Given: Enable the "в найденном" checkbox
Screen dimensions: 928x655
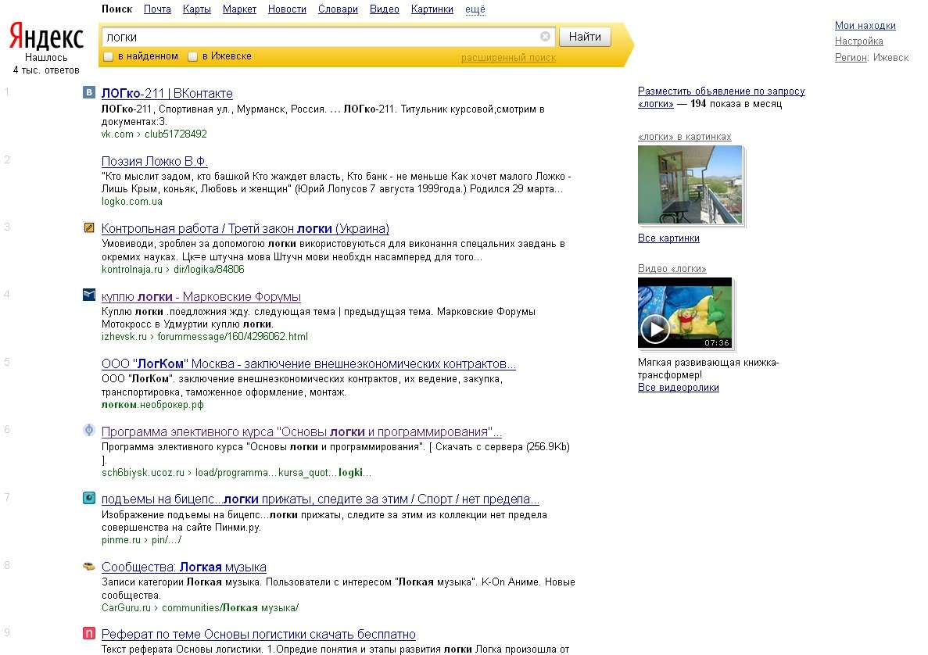Looking at the screenshot, I should click(109, 57).
